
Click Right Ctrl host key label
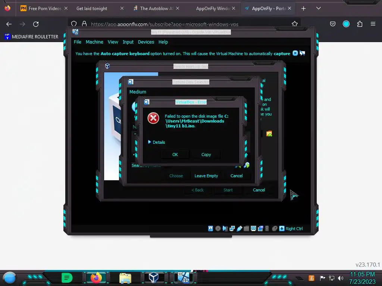pyautogui.click(x=294, y=229)
